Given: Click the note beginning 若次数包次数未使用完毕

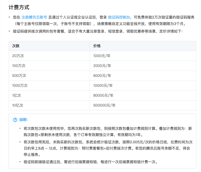Looking at the screenshot, I should click(108, 132).
